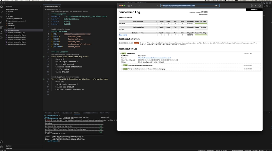Go forward in Safari
Viewport: 272px width, 151px height.
139,6
